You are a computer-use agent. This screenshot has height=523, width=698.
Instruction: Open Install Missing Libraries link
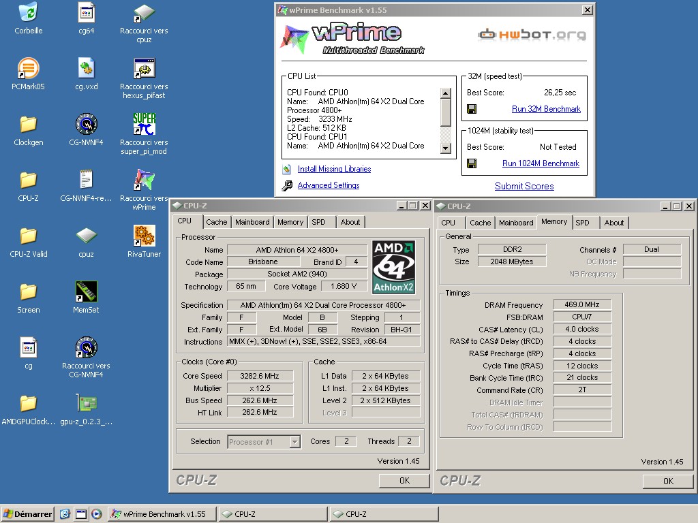[x=334, y=169]
